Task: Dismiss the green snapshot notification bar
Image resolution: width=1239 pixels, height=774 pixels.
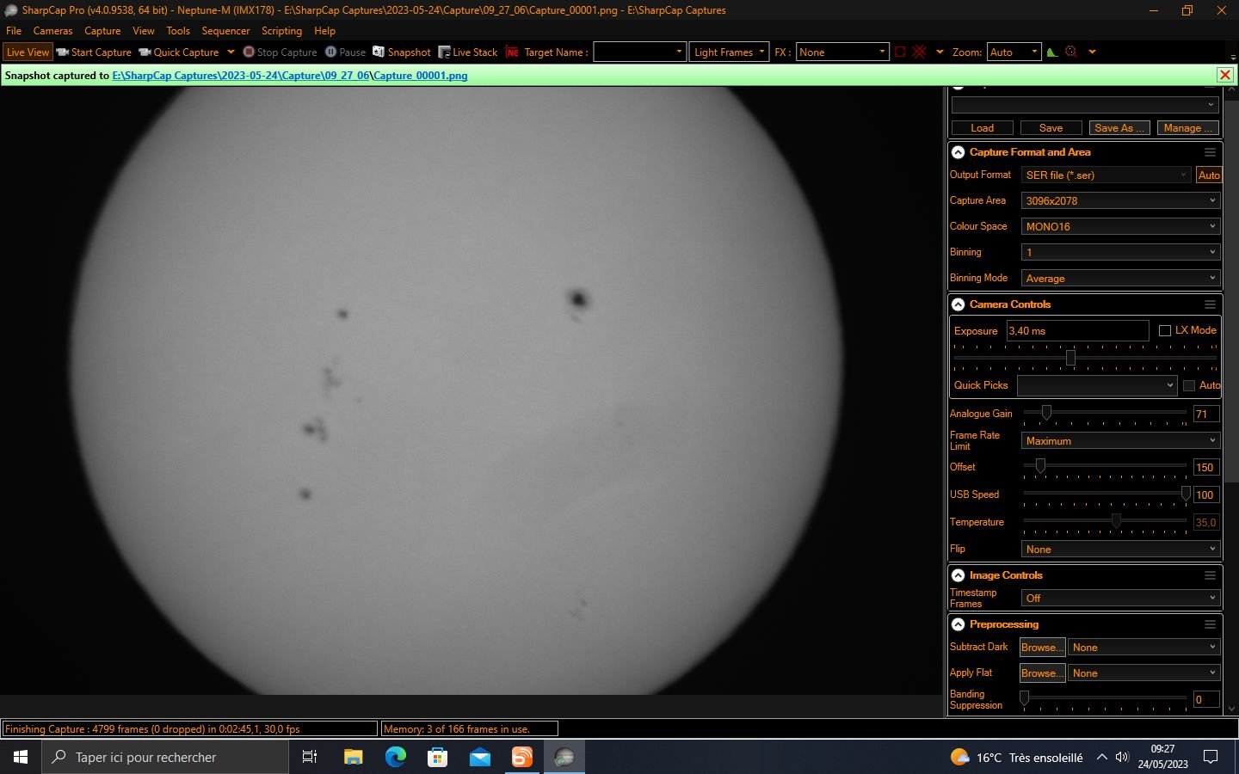Action: click(1225, 76)
